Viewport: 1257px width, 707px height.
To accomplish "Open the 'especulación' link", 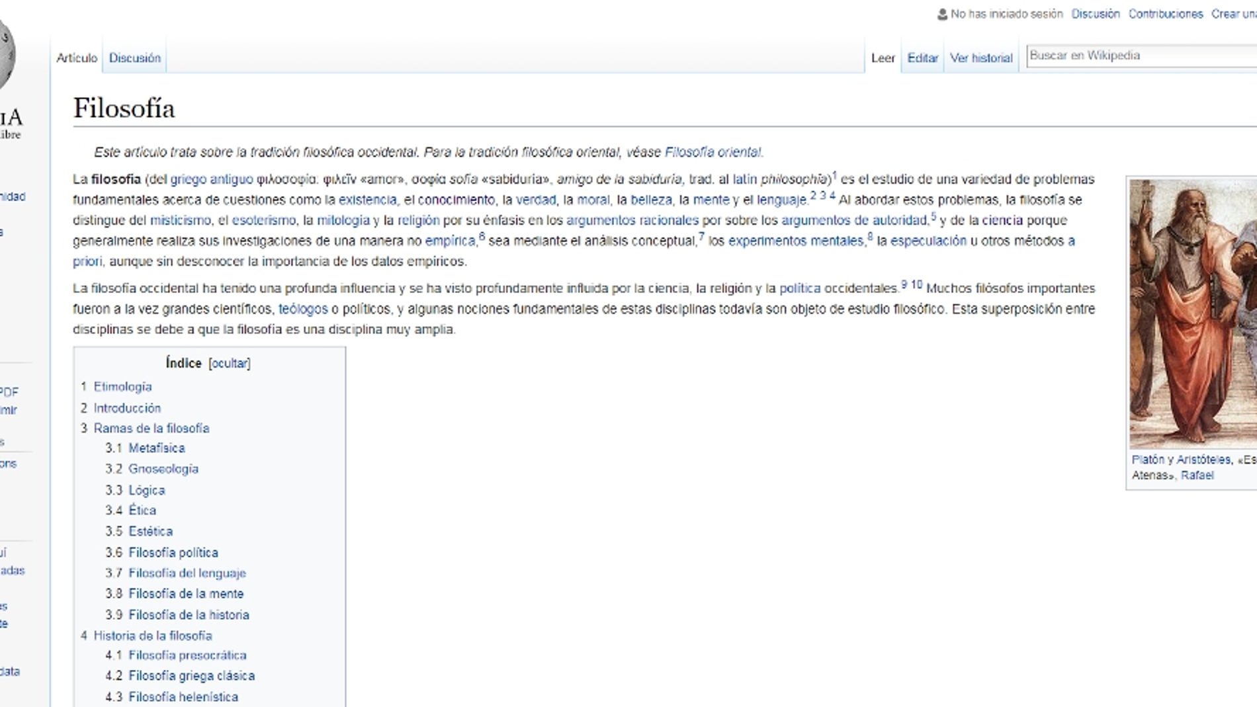I will (x=928, y=241).
